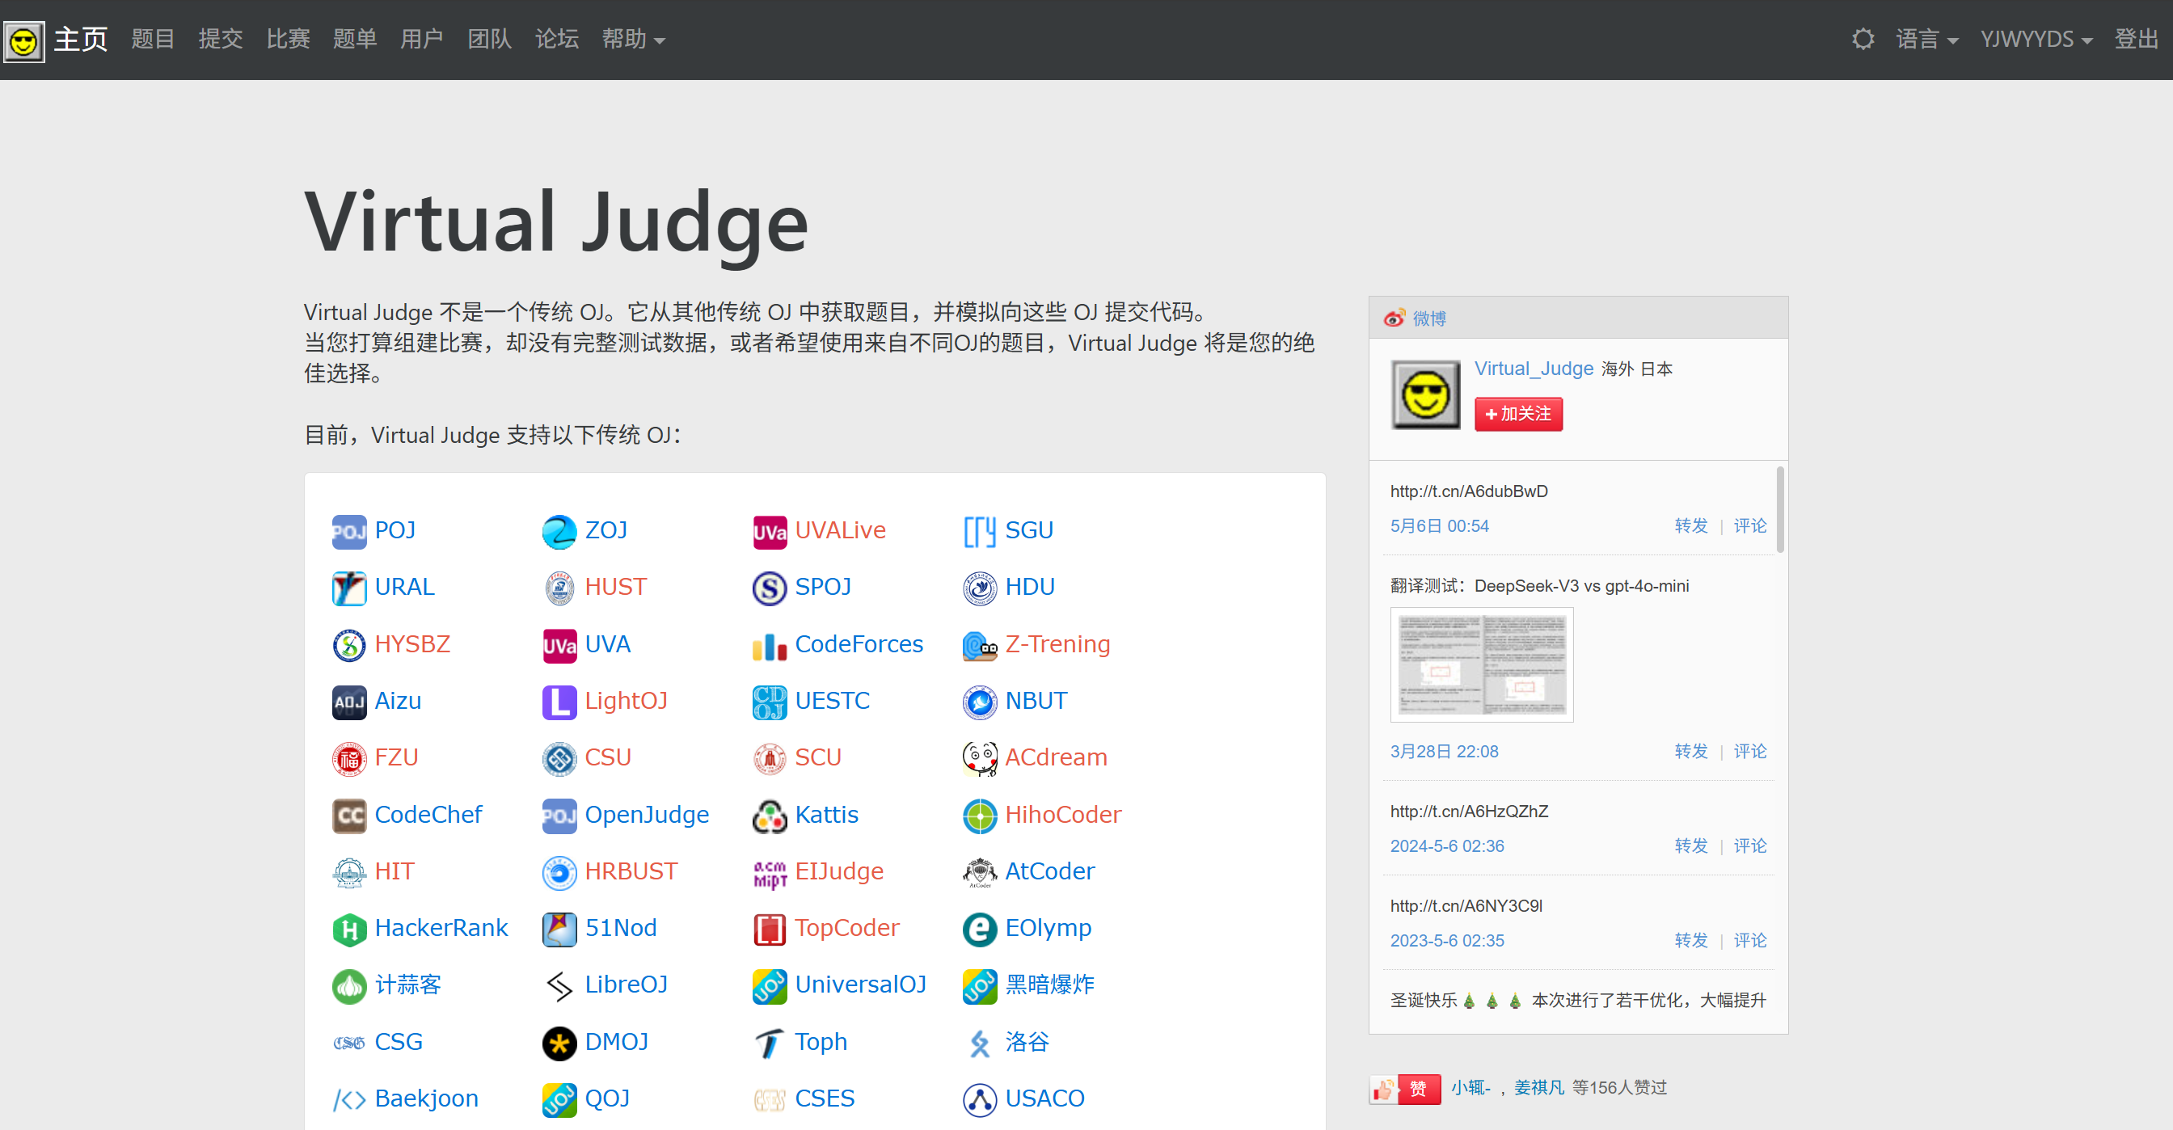
Task: Open the DeepSeek comparison image thumbnail
Action: tap(1481, 665)
